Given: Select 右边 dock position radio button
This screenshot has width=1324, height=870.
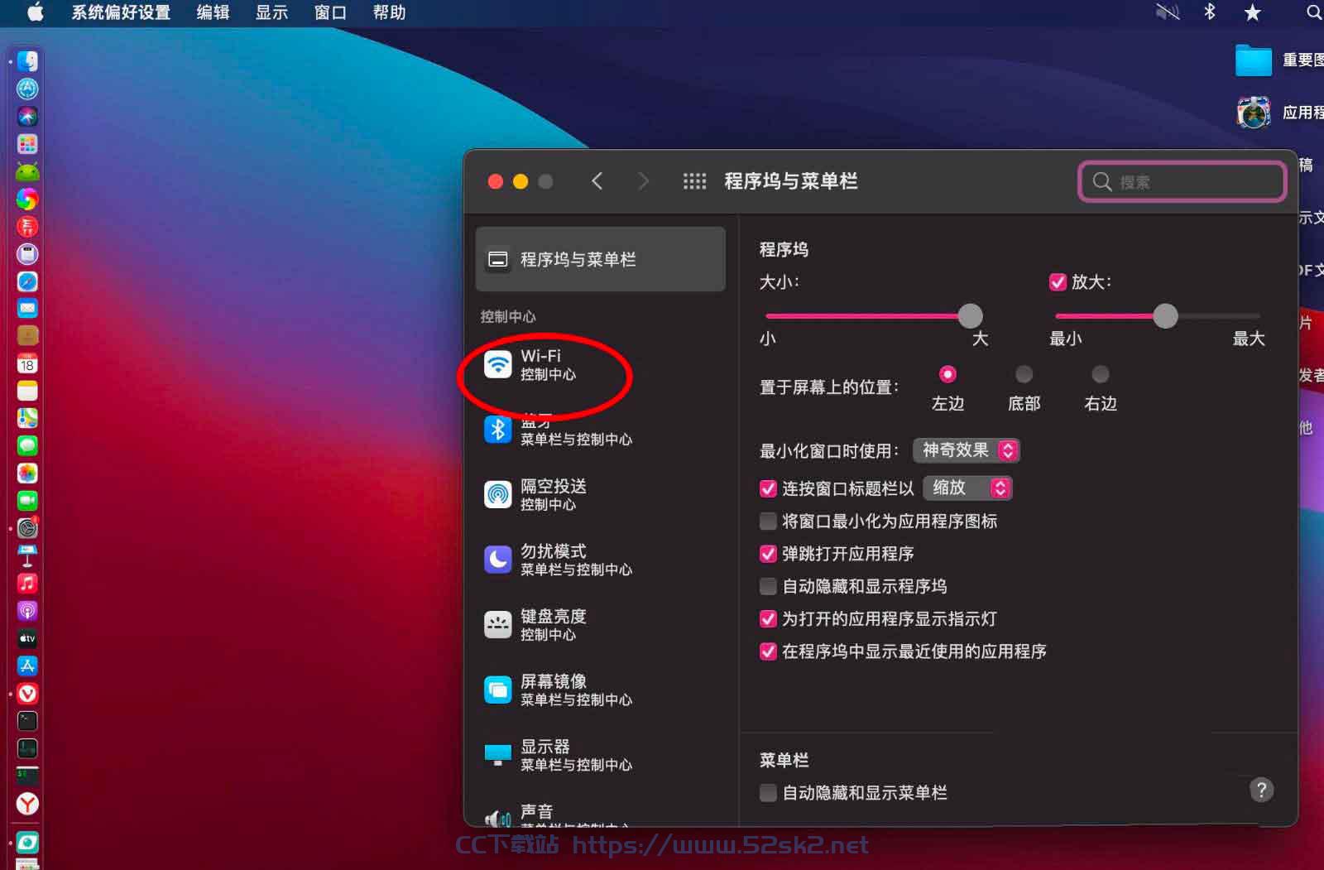Looking at the screenshot, I should 1101,374.
